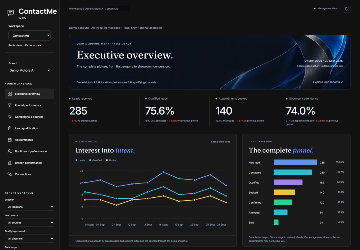The image size is (360, 250).
Task: Click the Connections link icon
Action: 10,174
